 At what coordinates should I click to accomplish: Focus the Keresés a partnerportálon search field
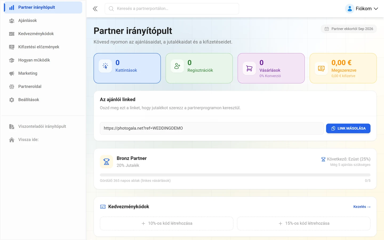tap(172, 9)
